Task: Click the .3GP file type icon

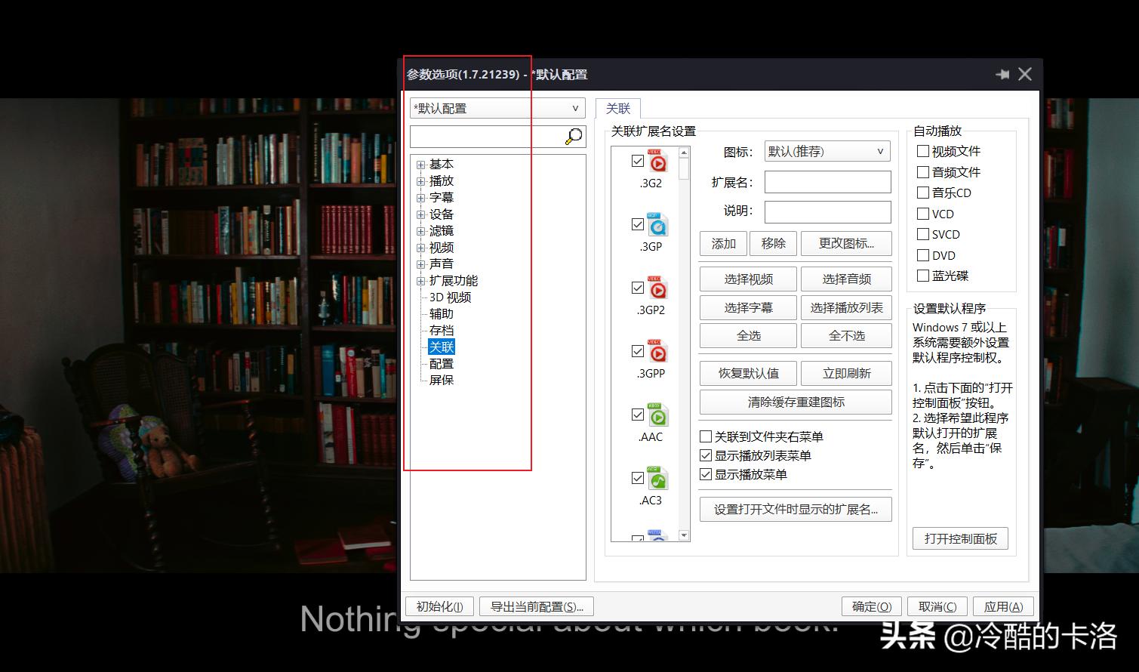Action: 657,224
